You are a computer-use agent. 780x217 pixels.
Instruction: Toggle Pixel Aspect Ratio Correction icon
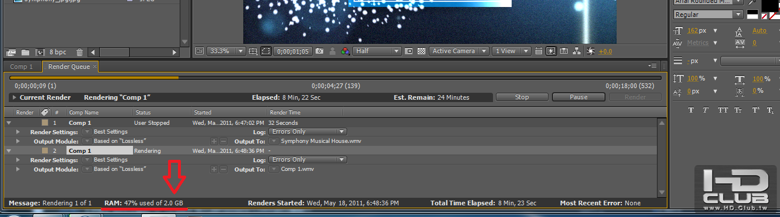539,51
